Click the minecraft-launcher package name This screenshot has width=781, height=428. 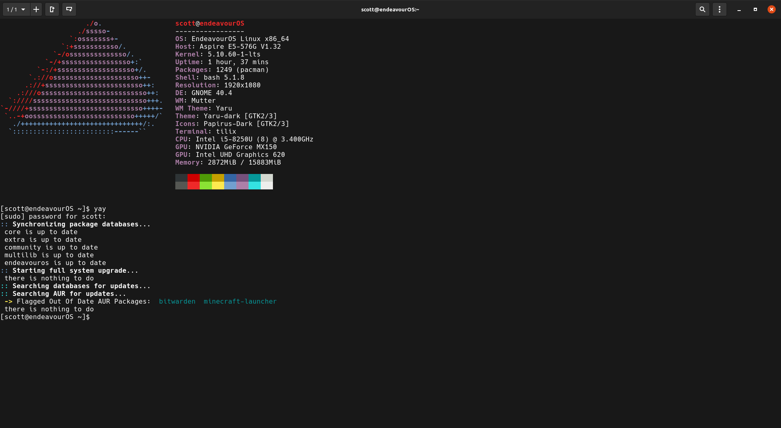240,302
